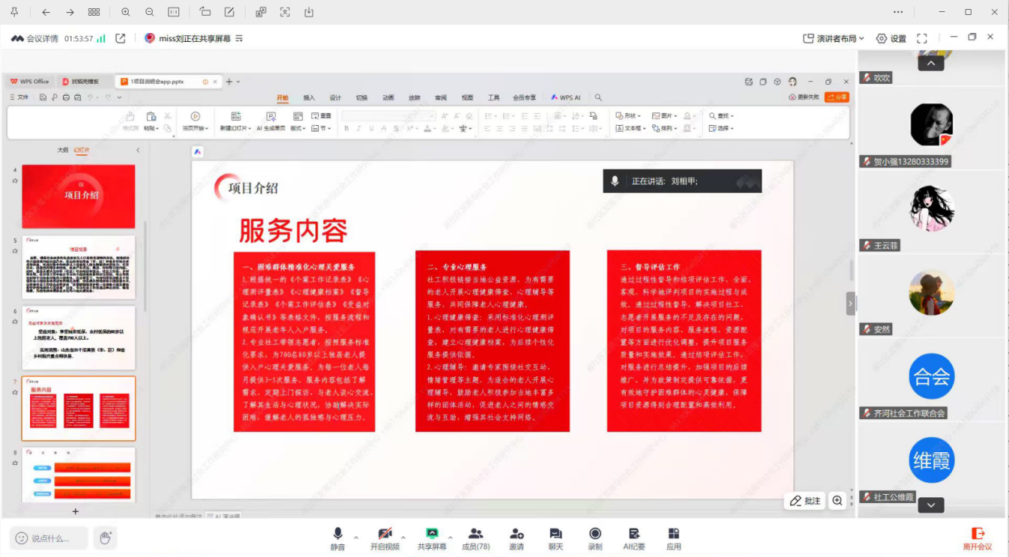Switch to the 插入 ribbon tab
The width and height of the screenshot is (1009, 557).
(x=308, y=97)
